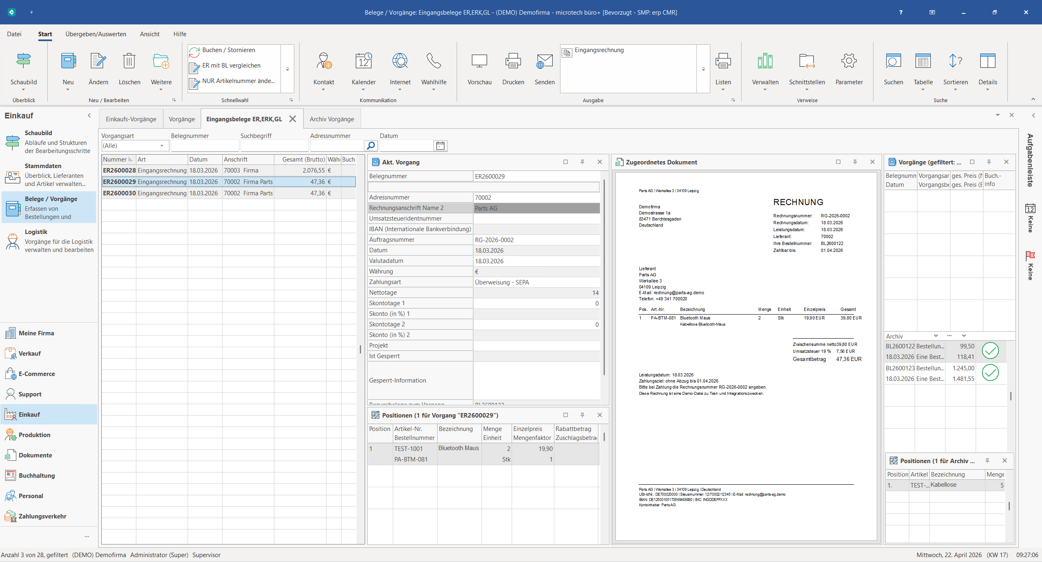Click the Löschen trash icon
This screenshot has width=1042, height=562.
(x=129, y=61)
